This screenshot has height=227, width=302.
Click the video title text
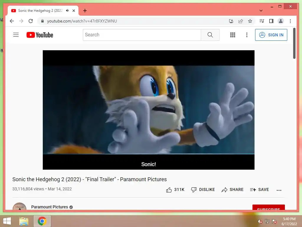pos(90,179)
